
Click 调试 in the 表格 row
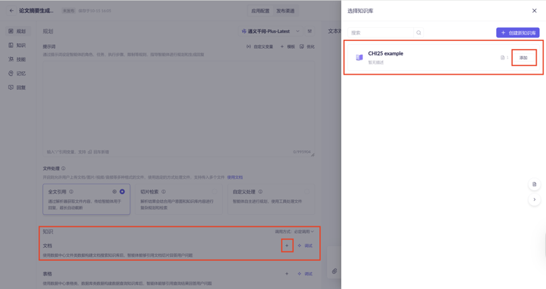point(305,274)
